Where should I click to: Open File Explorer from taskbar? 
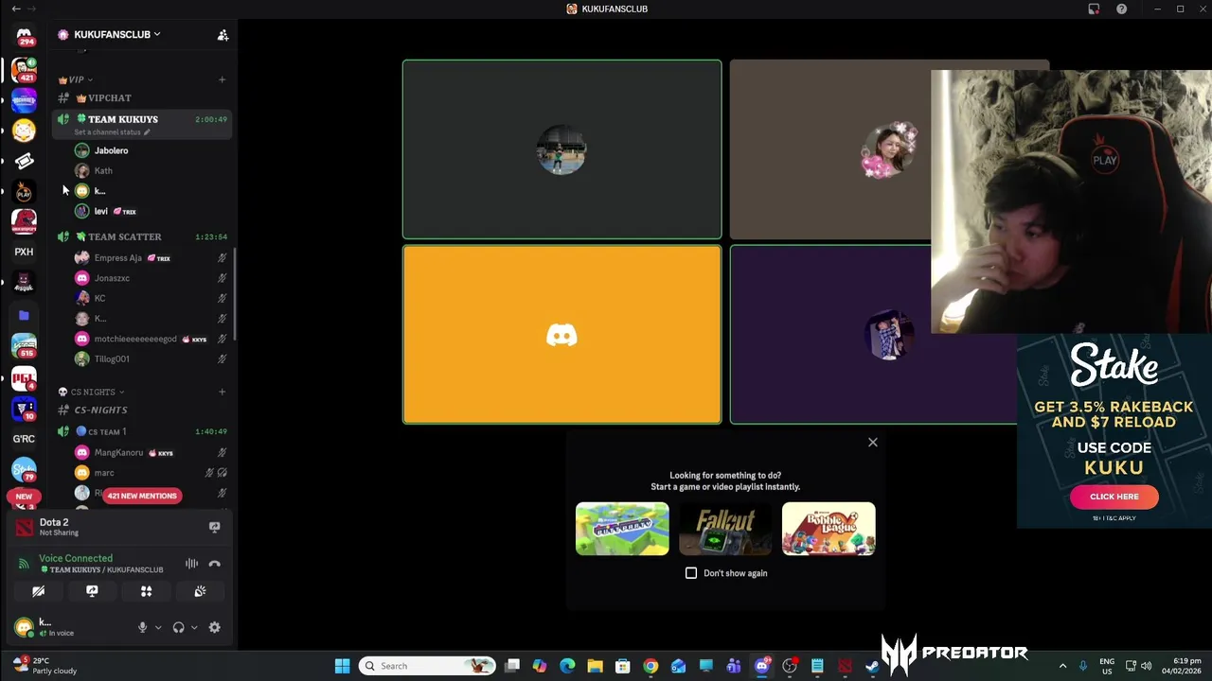point(595,667)
